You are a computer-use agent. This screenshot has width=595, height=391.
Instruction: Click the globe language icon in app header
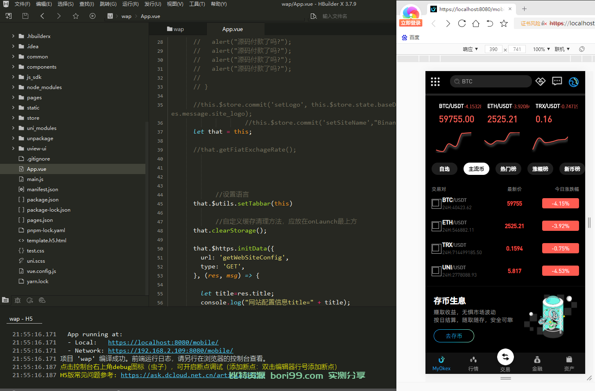(574, 82)
